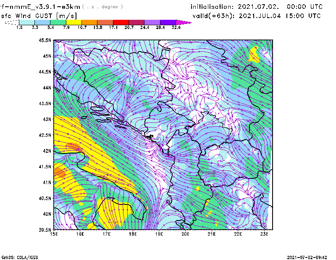Click the 'valid(+63h): 2021.JUL.04 15:00 UTC' line
This screenshot has height=260, width=336.
pos(257,16)
